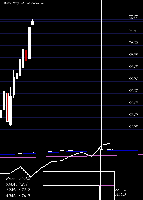Click the 69.38 price axis label
143x200 pixels.
[x=133, y=55]
